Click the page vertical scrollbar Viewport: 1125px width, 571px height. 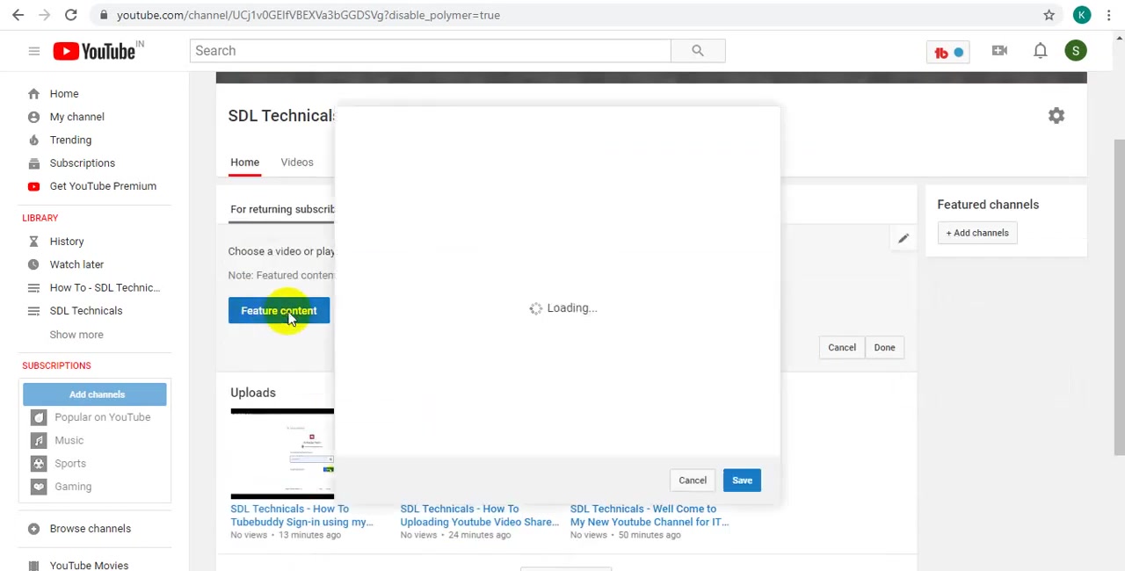1119,299
